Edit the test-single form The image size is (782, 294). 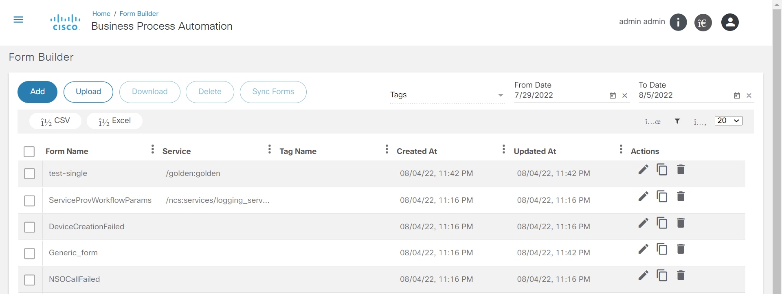click(x=643, y=170)
